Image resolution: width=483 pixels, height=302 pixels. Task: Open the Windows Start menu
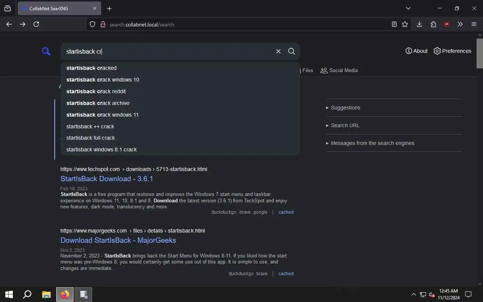(x=9, y=294)
